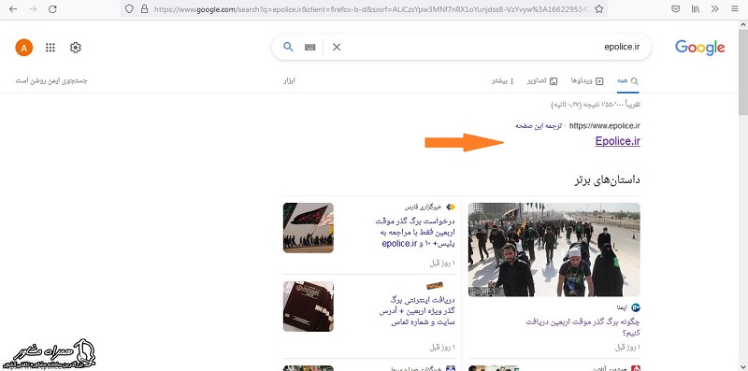Open the shield tracking protection icon
Viewport: 748px width, 371px height.
pyautogui.click(x=129, y=9)
